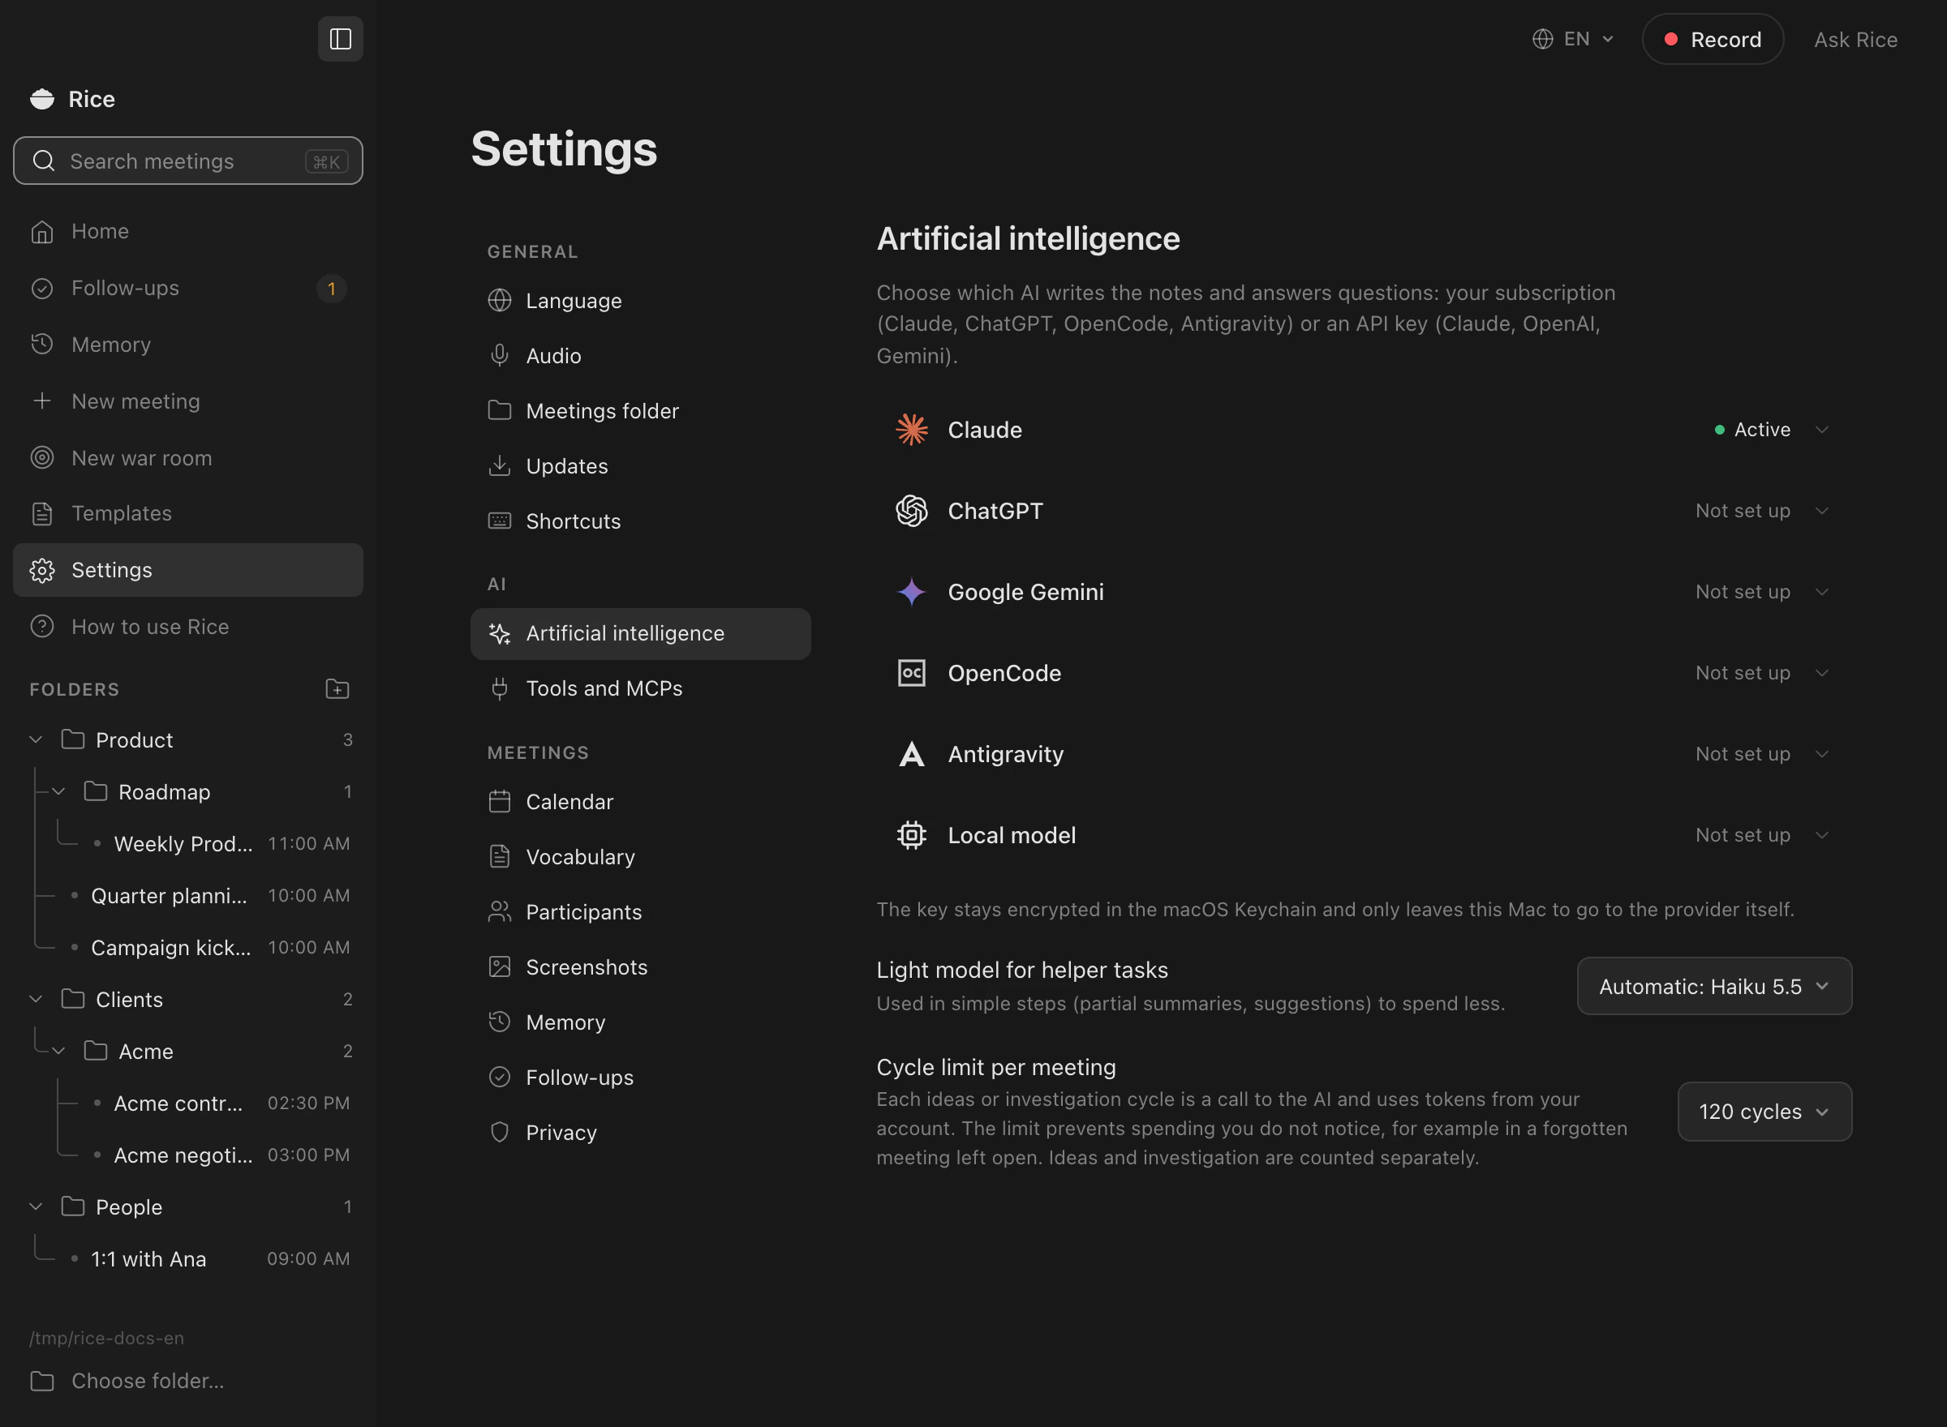This screenshot has height=1427, width=1947.
Task: Click the globe icon in the top bar
Action: click(x=1542, y=39)
